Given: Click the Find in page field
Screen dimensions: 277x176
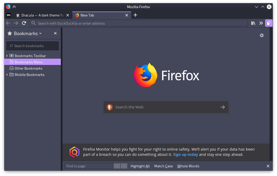Looking at the screenshot, I should (89, 166).
